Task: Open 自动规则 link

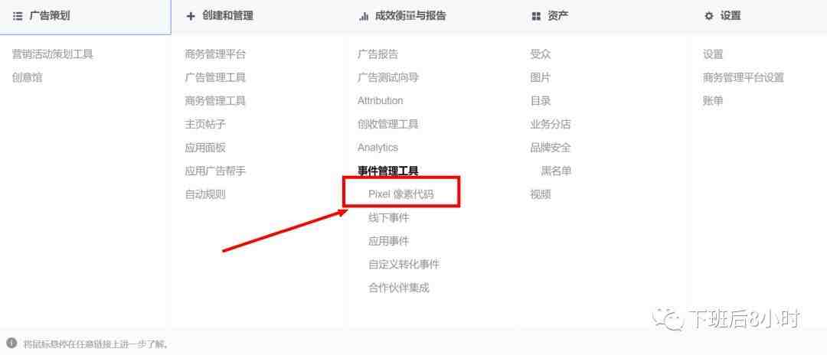Action: click(x=205, y=194)
